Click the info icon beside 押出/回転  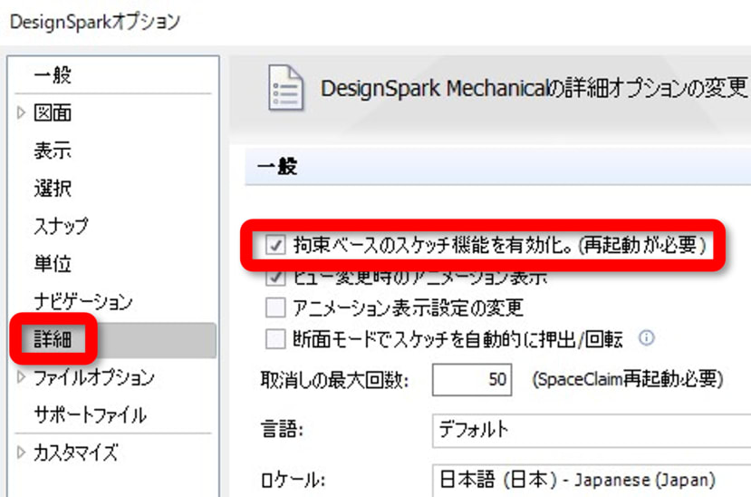tap(646, 338)
